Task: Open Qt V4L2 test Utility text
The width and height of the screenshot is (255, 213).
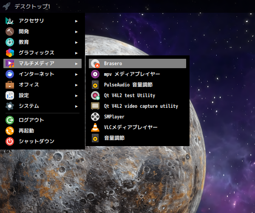Action: tap(130, 95)
